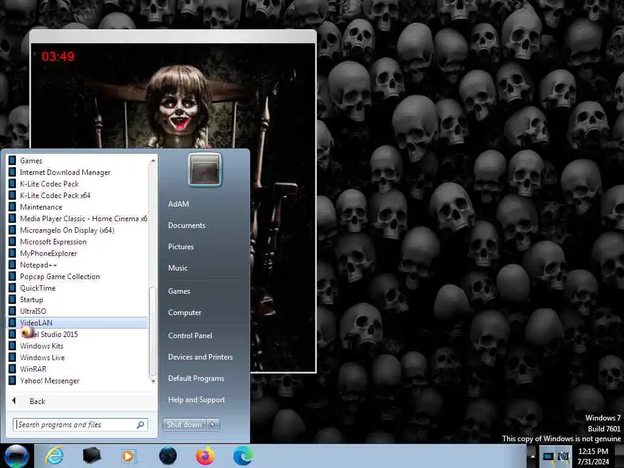Open the Notepad++ folder
This screenshot has width=624, height=468.
77,264
